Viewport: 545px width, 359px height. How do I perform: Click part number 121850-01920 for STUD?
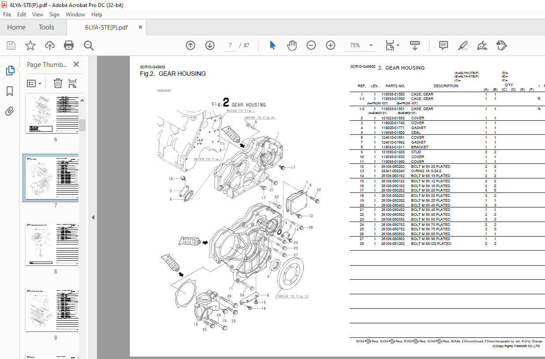[x=392, y=152]
